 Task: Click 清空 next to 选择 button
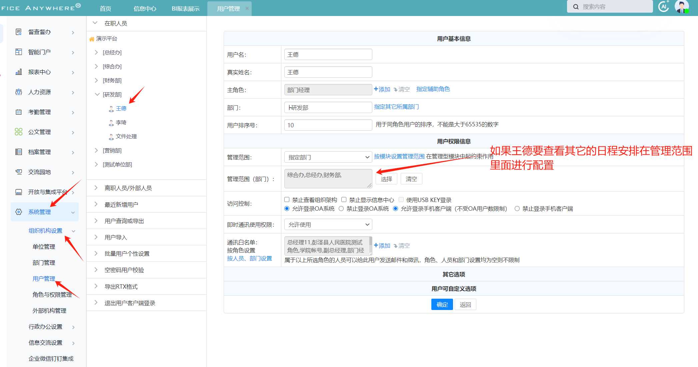[411, 179]
